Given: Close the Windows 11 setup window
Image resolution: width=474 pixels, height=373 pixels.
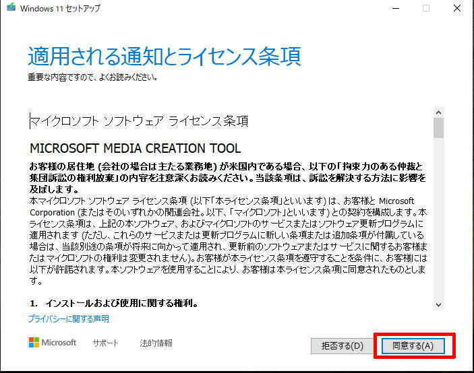Looking at the screenshot, I should (x=457, y=8).
